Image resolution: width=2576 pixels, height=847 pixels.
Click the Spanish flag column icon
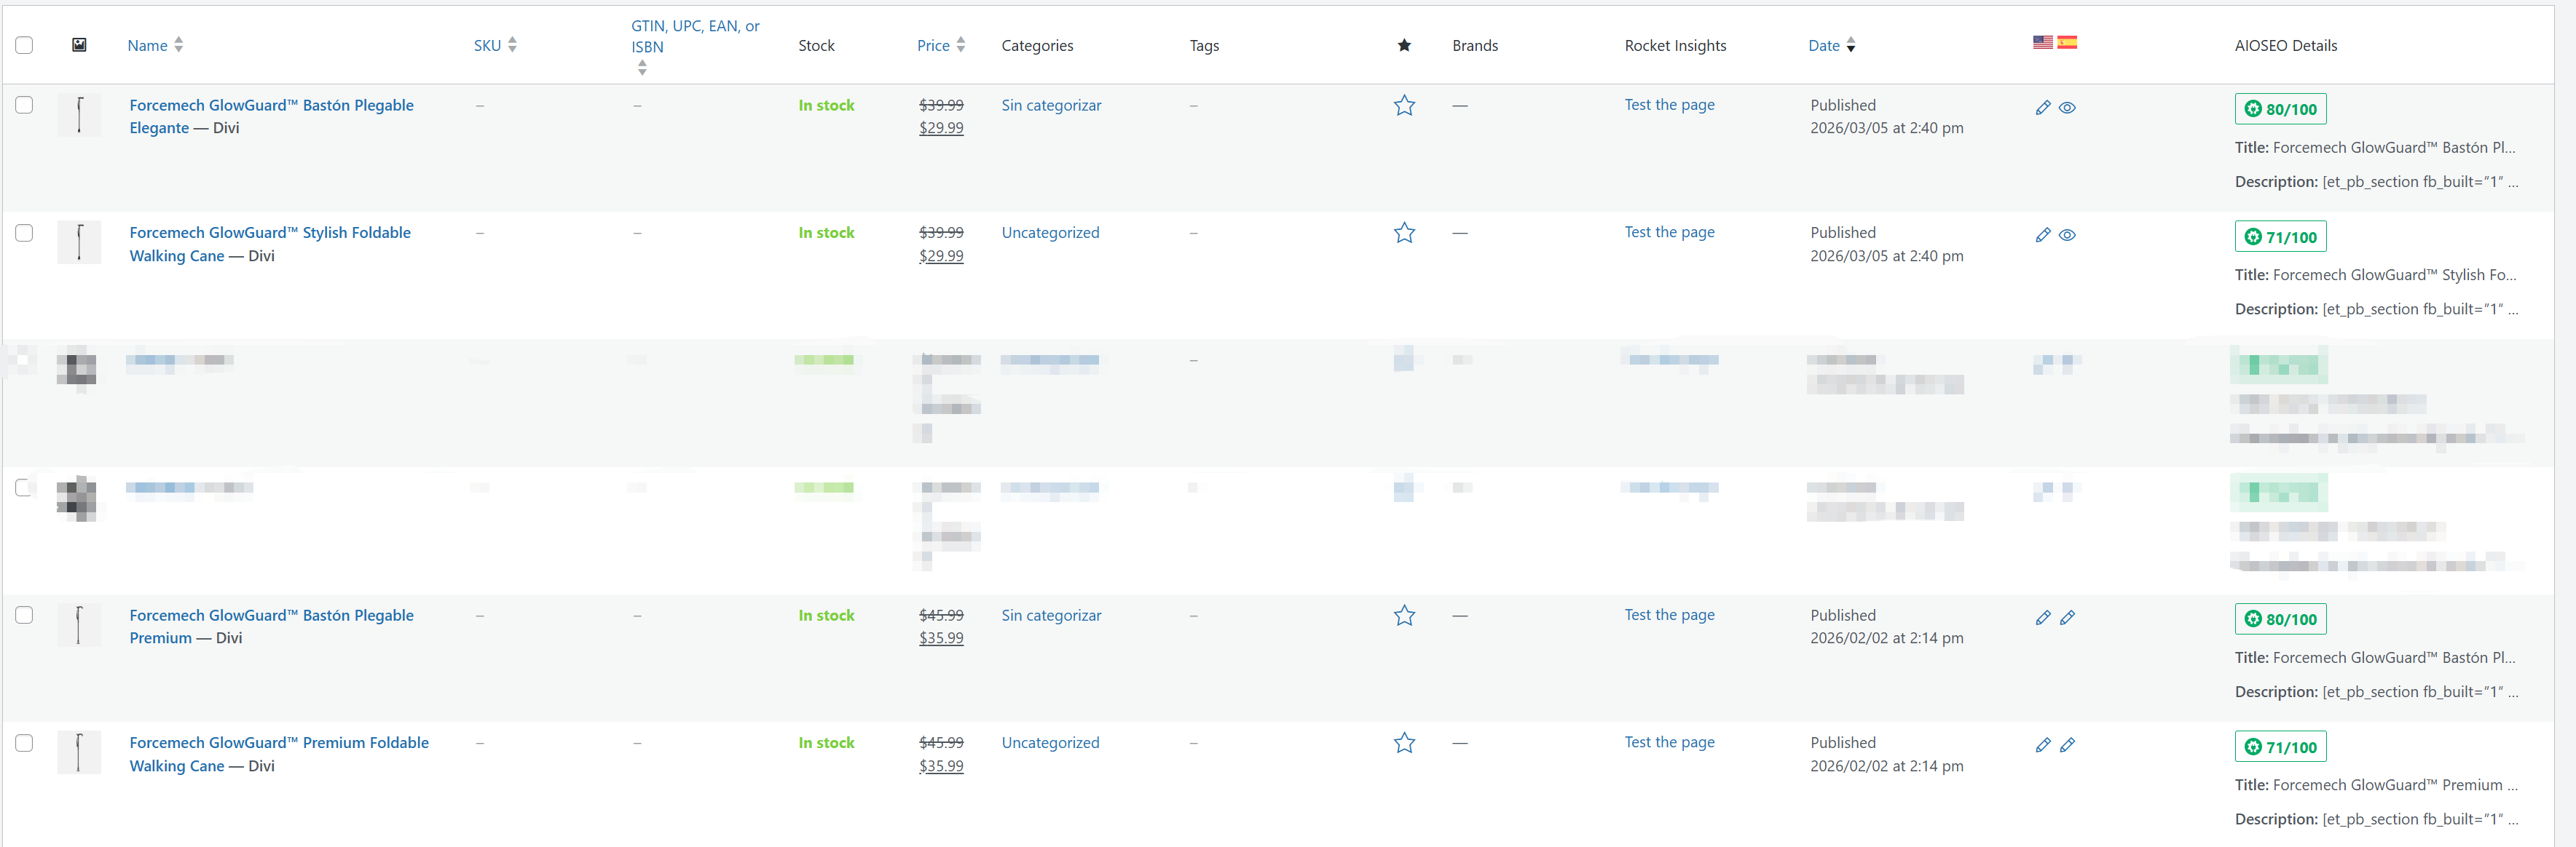click(x=2067, y=42)
